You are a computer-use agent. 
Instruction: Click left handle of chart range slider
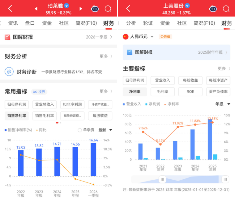[162, 179]
